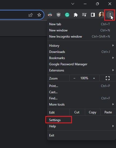Screen dimensions: 116x148
Task: Click the Copy button in Edit row
Action: [93, 112]
